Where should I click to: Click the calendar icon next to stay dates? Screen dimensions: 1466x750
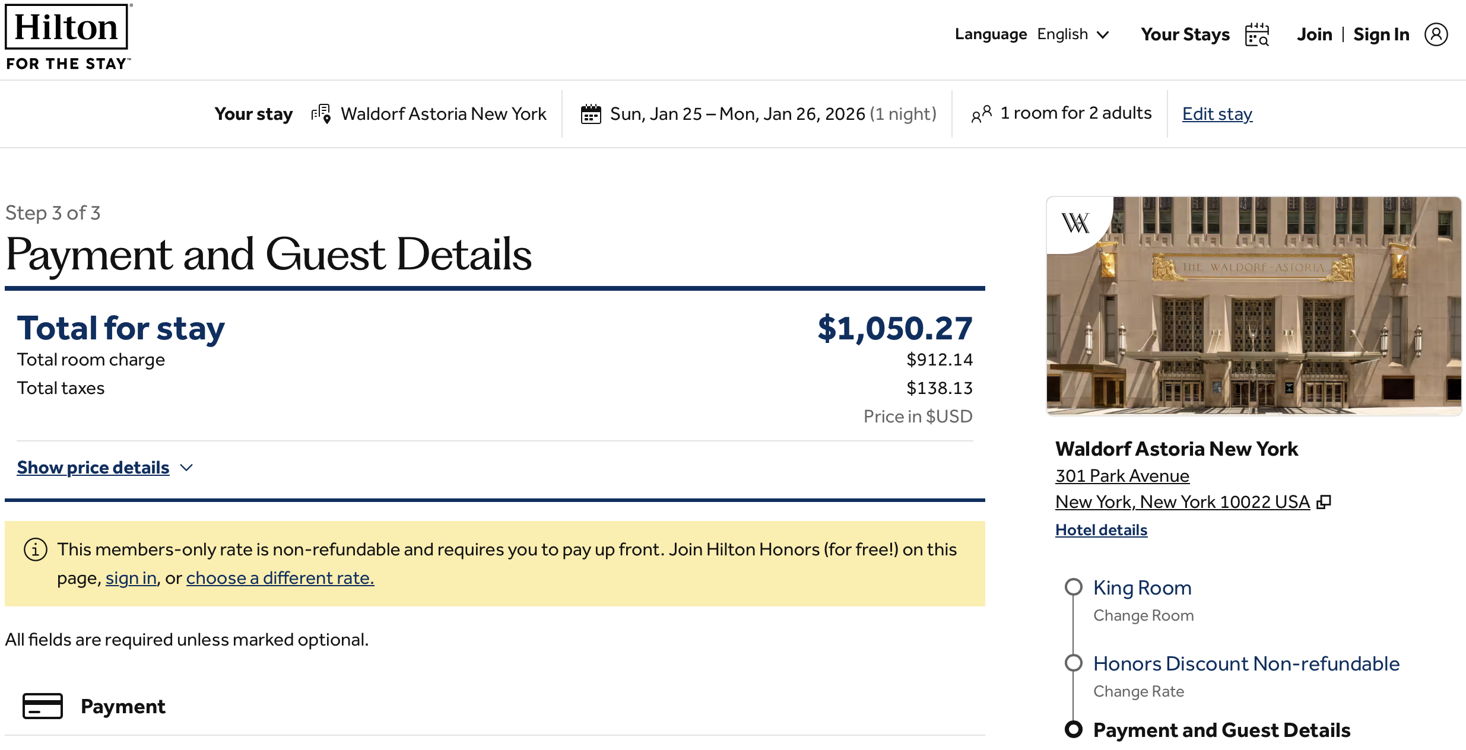tap(591, 114)
